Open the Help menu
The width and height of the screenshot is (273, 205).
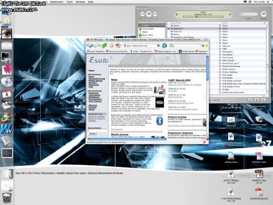tap(91, 2)
